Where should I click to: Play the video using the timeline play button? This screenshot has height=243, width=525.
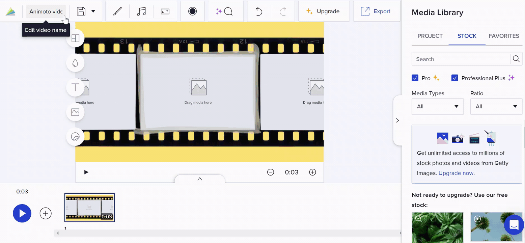point(22,213)
